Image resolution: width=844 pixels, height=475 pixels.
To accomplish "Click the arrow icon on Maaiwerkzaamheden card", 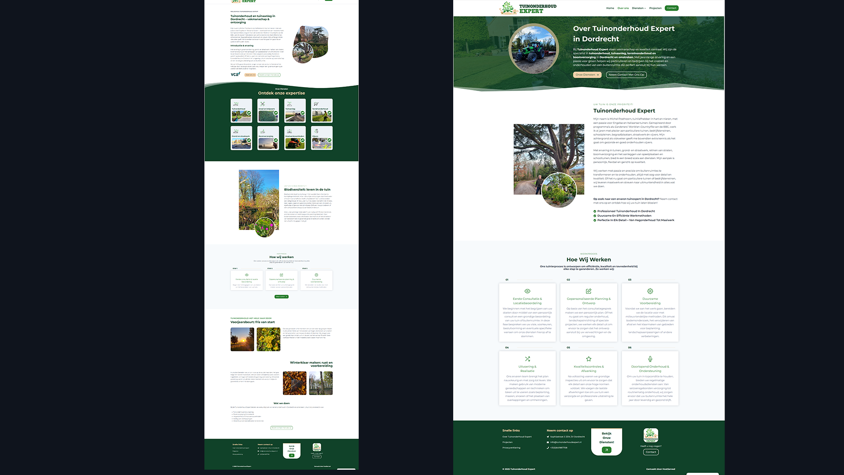I will pos(302,140).
